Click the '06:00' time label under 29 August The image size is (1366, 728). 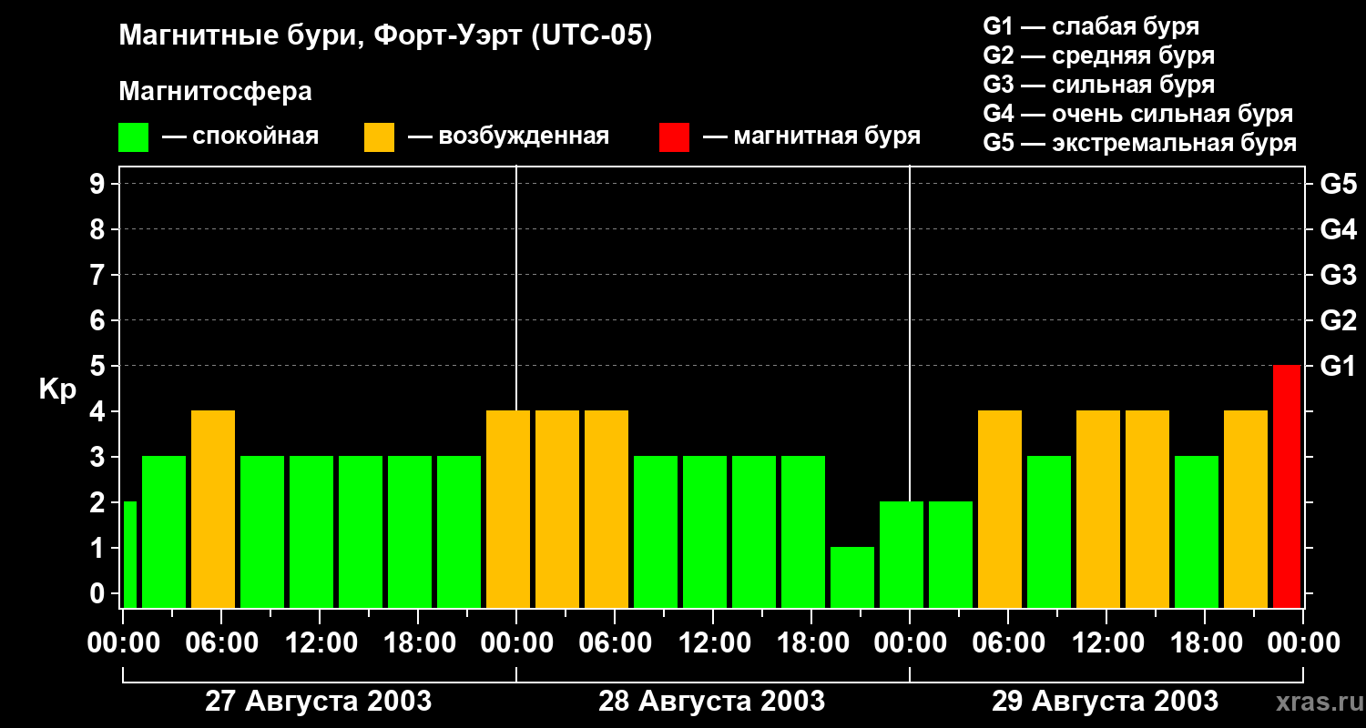point(1008,642)
